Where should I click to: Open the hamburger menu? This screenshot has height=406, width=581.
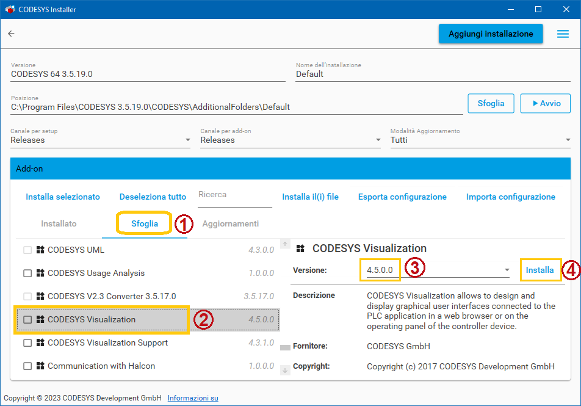pyautogui.click(x=563, y=34)
